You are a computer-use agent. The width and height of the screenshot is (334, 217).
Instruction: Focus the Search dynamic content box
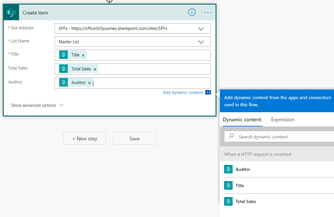279,136
